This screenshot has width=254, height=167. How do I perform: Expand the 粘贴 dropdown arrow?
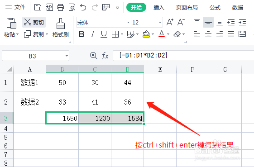(17, 34)
